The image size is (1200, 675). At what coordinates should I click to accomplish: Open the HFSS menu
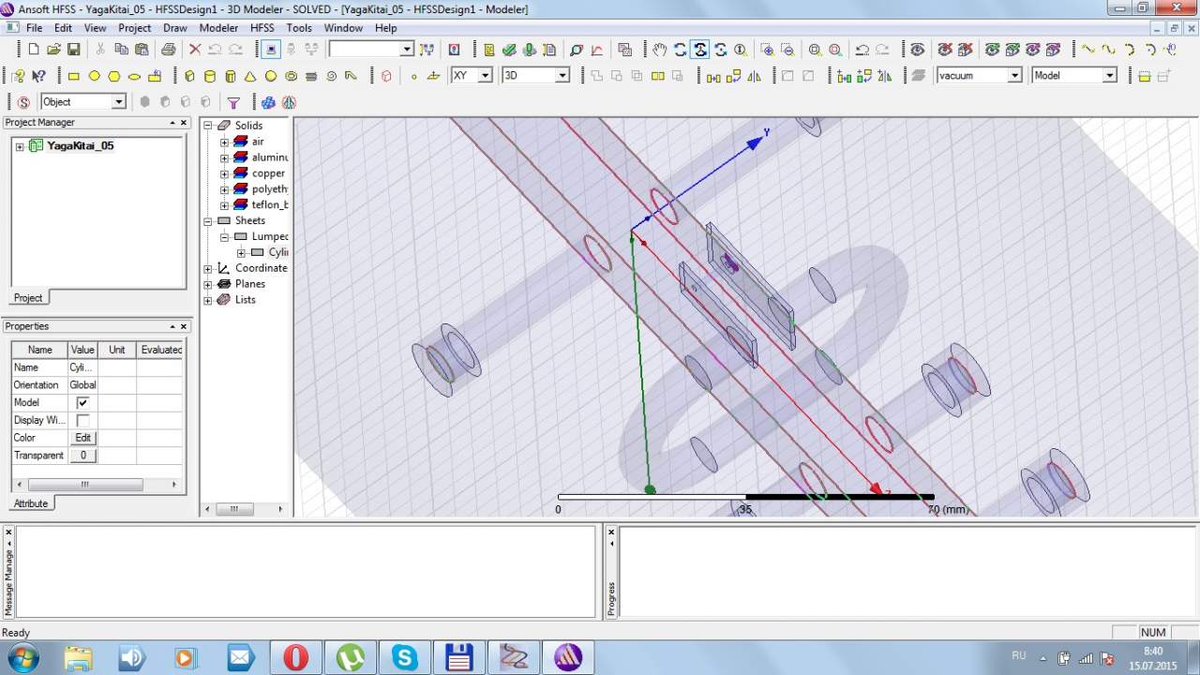click(262, 28)
